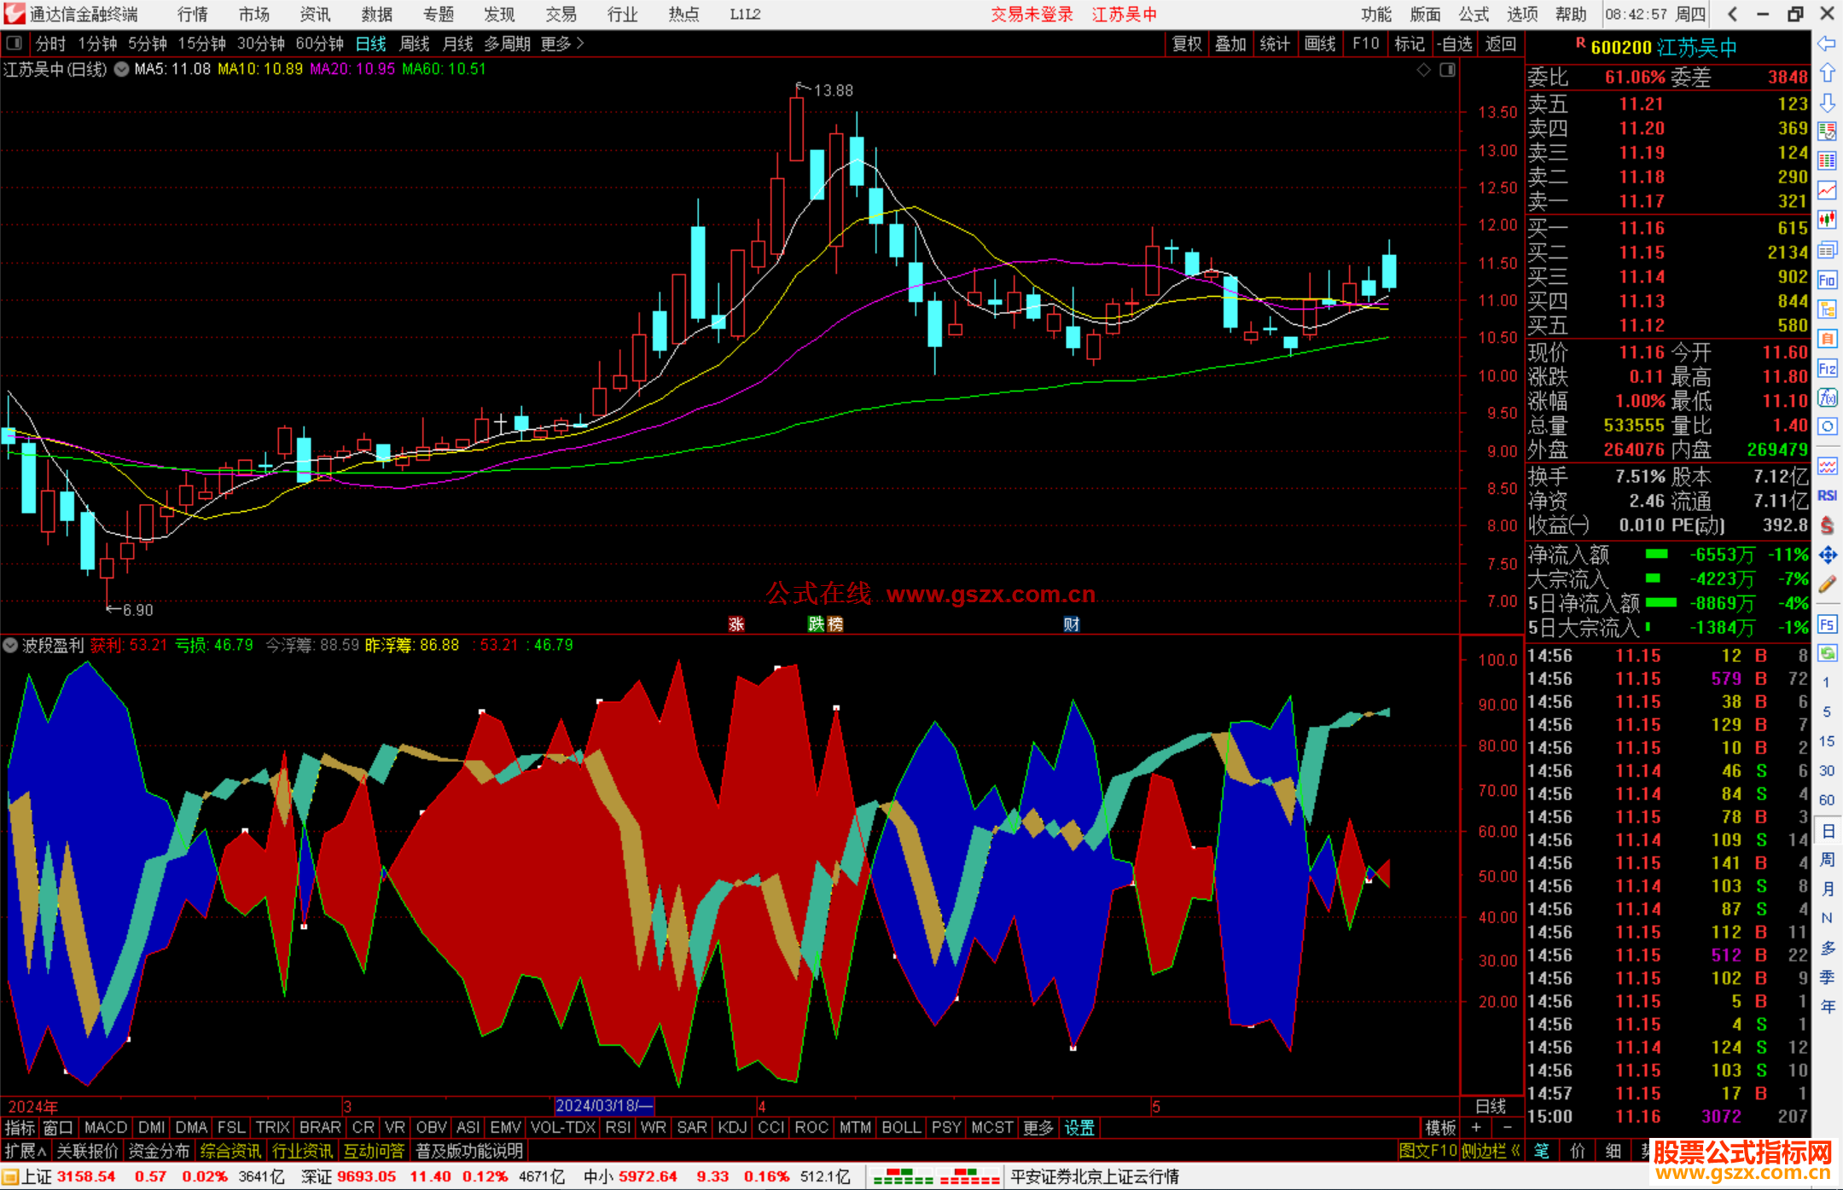Viewport: 1843px width, 1190px height.
Task: Open the f(x) formula icon
Action: pyautogui.click(x=1827, y=398)
